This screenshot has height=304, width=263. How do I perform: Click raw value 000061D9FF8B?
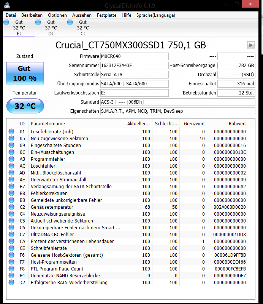(230, 255)
